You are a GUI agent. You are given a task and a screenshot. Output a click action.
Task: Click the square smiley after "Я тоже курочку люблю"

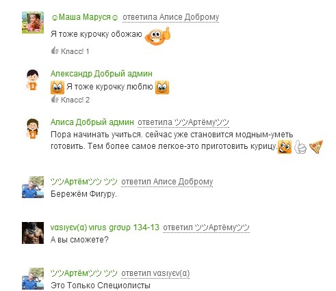click(162, 87)
